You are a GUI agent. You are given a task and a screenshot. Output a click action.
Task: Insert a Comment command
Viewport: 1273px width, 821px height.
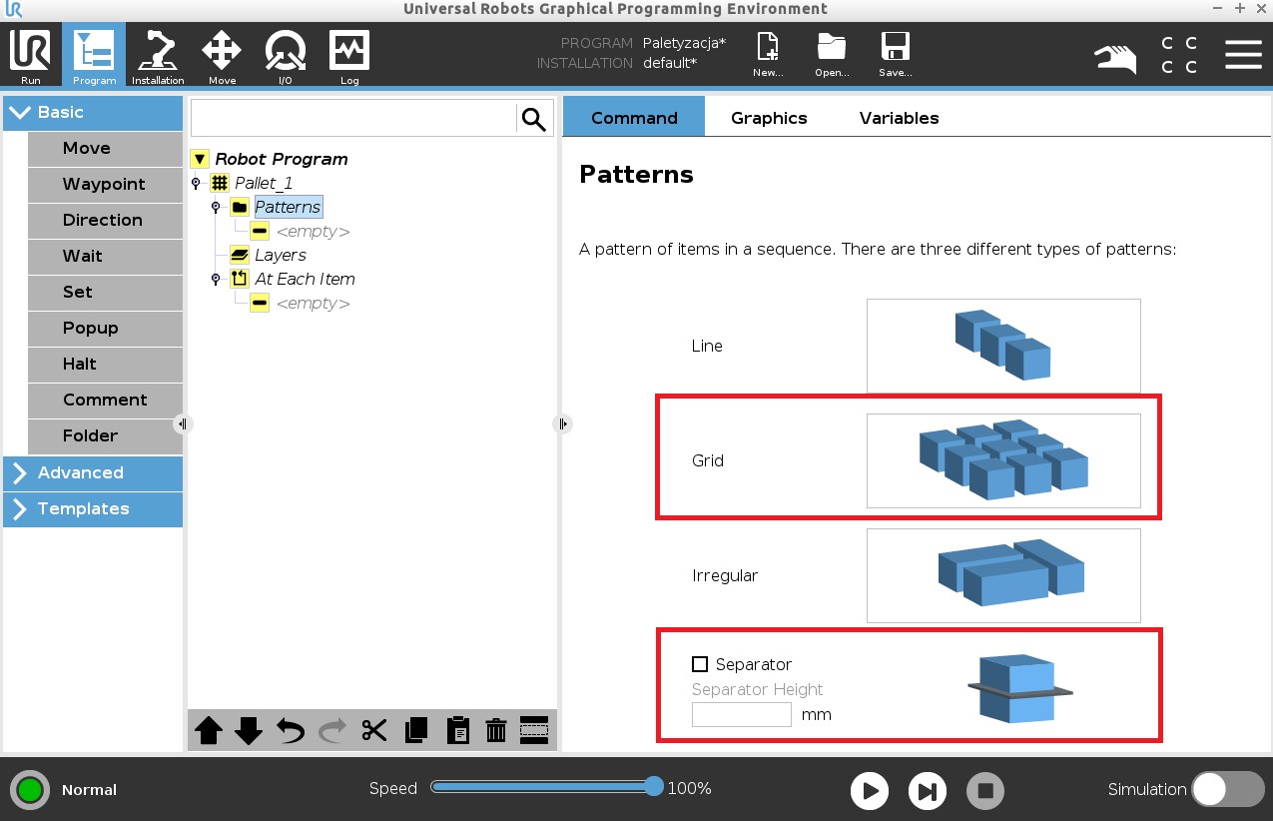pyautogui.click(x=105, y=401)
